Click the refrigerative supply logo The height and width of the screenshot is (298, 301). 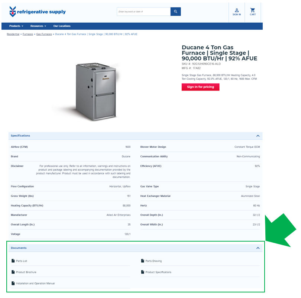coord(38,12)
